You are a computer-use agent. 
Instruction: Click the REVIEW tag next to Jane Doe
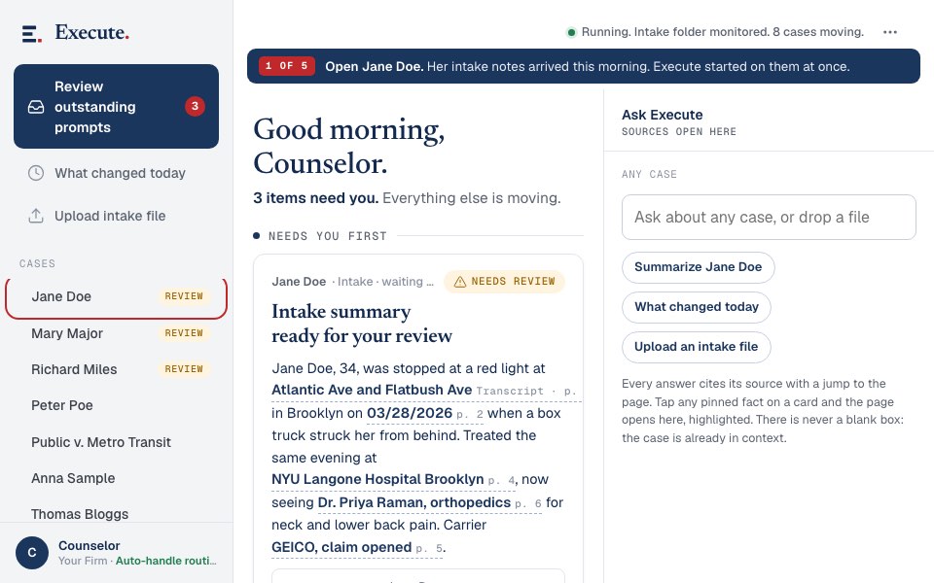pyautogui.click(x=184, y=296)
